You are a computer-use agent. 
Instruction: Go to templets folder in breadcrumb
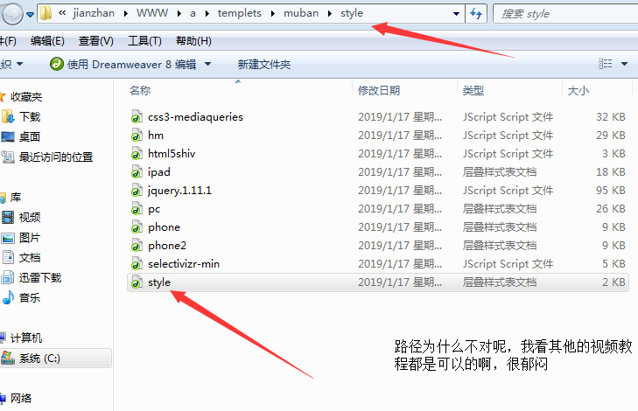pyautogui.click(x=239, y=13)
